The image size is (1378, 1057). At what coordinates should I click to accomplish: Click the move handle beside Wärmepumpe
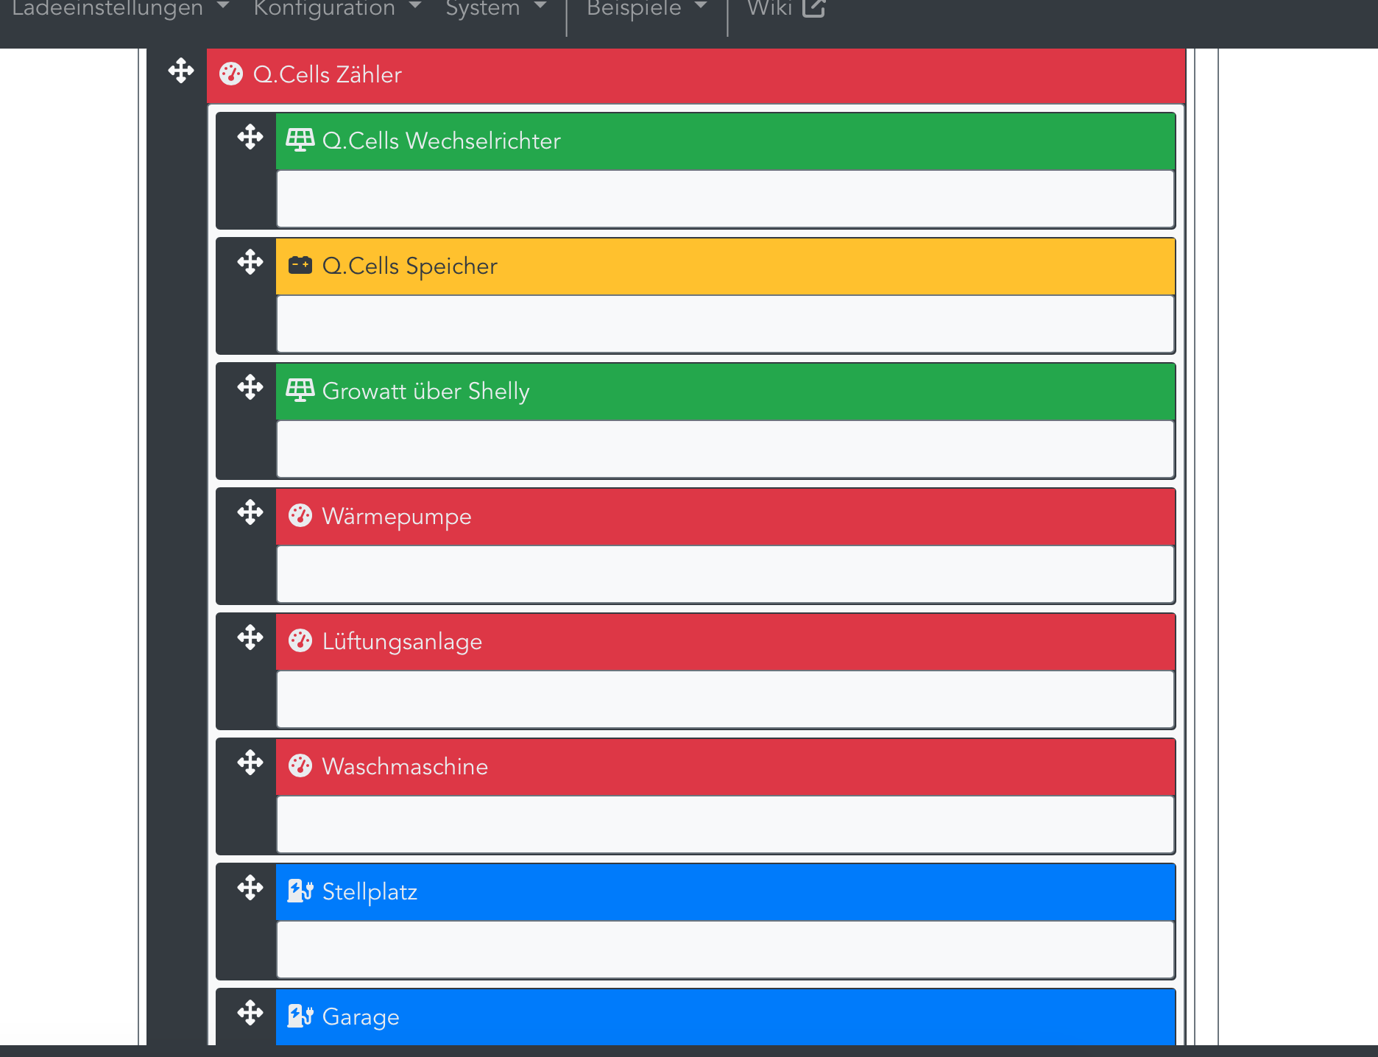(x=250, y=512)
